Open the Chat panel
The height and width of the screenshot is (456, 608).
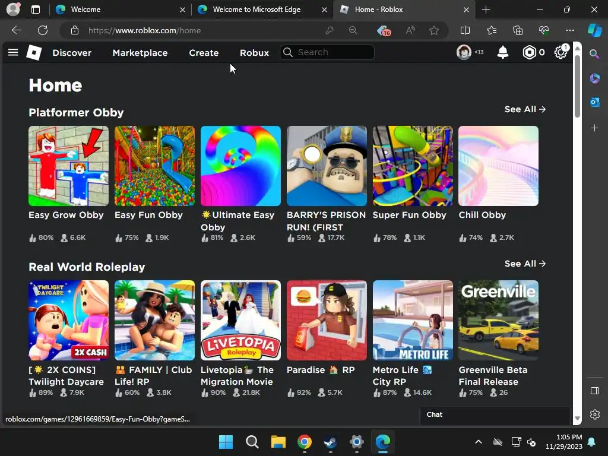coord(495,414)
